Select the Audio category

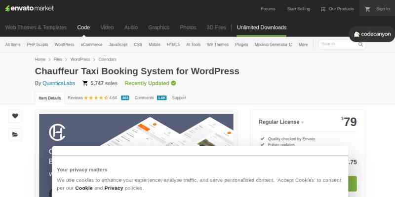coord(131,28)
